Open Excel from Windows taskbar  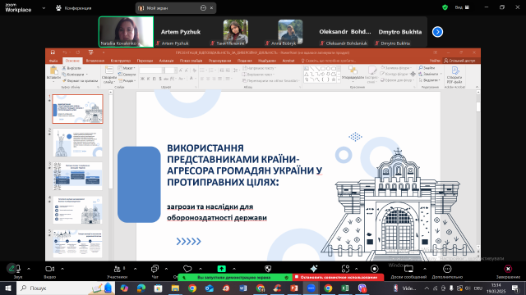click(344, 288)
